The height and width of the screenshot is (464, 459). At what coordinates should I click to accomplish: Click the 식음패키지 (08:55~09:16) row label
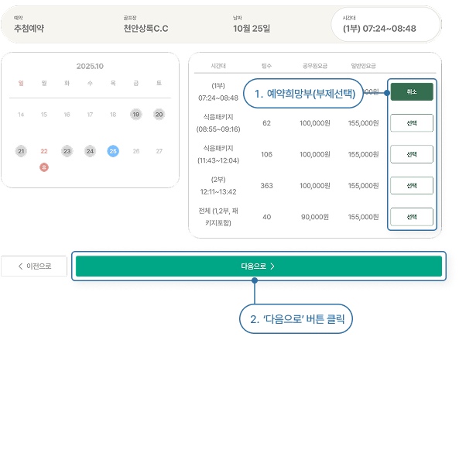click(218, 123)
